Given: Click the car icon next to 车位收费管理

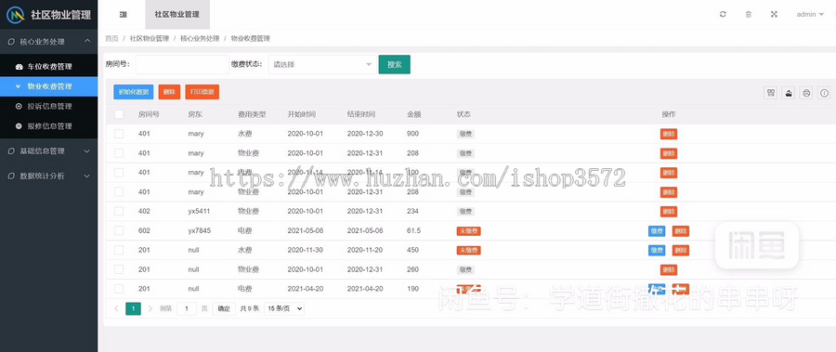Looking at the screenshot, I should (20, 67).
